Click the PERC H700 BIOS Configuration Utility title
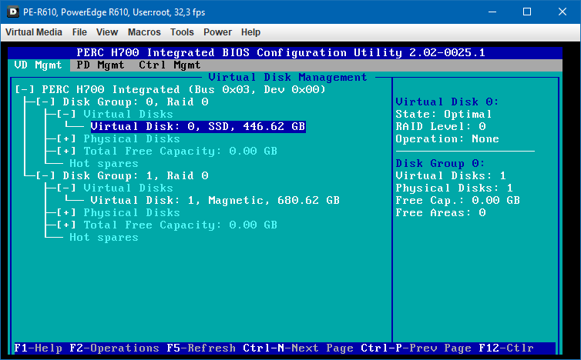This screenshot has height=360, width=581. pos(280,52)
